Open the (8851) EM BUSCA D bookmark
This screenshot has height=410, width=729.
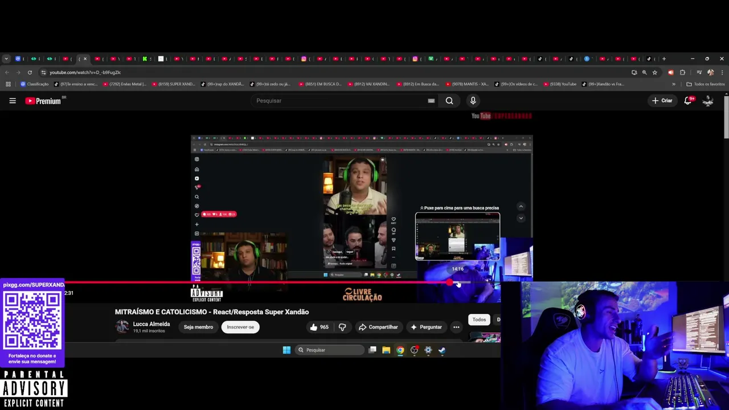click(321, 84)
